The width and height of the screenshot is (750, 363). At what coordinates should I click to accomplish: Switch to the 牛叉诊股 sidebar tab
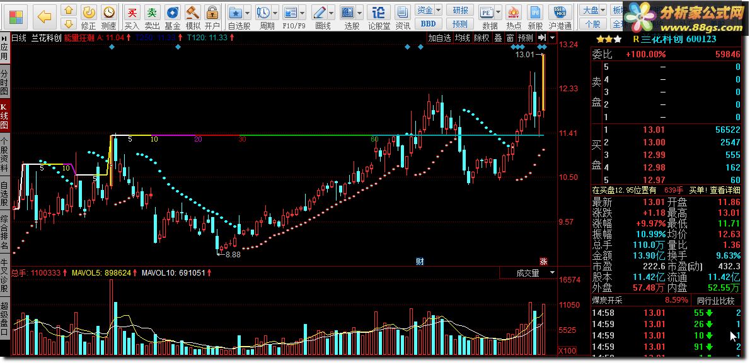[4, 276]
